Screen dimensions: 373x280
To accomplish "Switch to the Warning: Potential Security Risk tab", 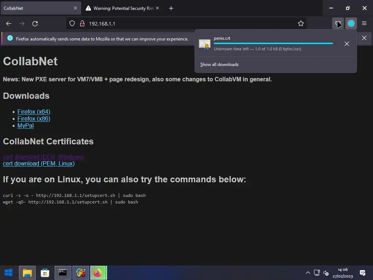I will [x=122, y=8].
